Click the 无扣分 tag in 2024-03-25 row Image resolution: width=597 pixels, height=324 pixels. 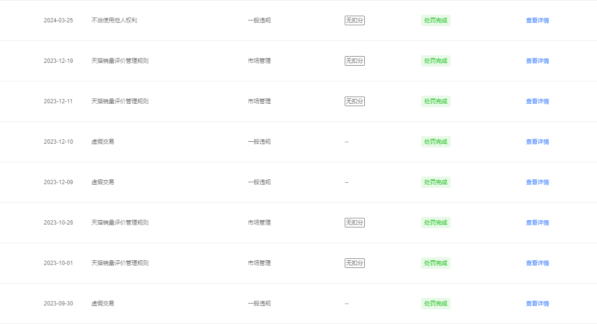click(x=355, y=20)
